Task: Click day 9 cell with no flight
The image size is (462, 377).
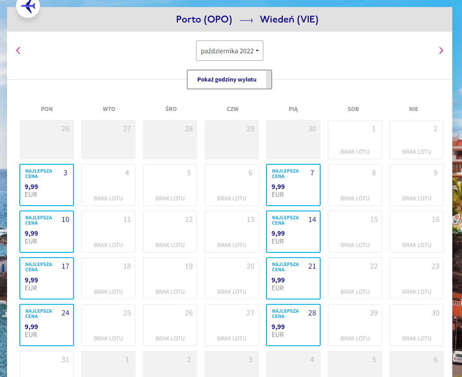Action: pos(416,185)
